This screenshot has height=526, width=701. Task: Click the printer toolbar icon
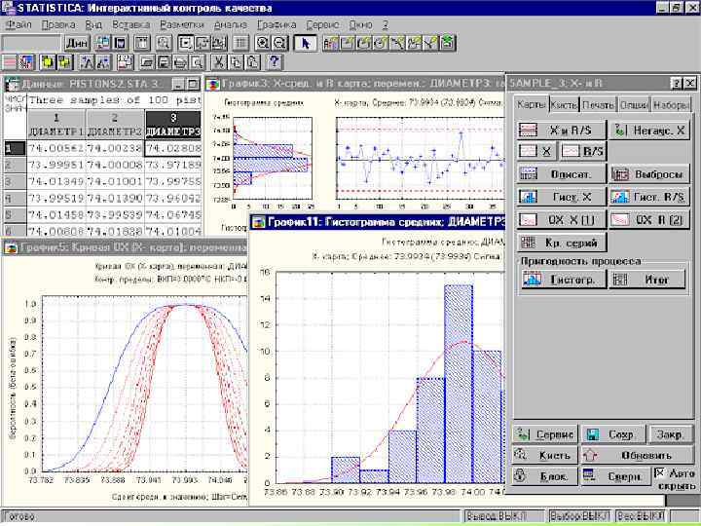tap(180, 62)
